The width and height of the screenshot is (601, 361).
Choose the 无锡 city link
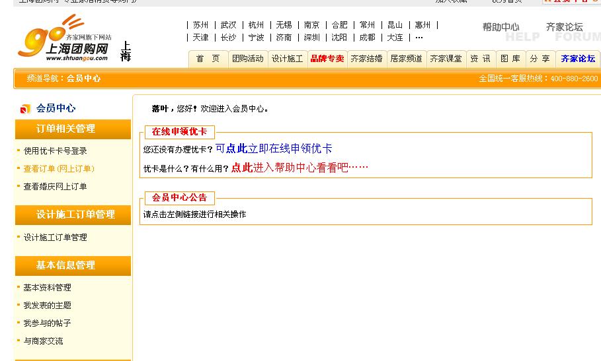click(284, 25)
